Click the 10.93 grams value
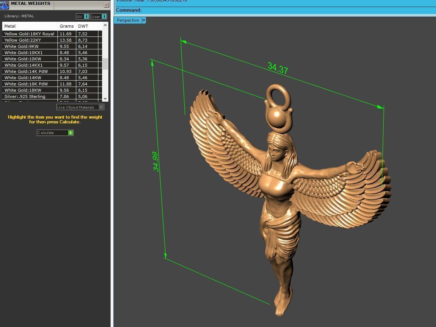The image size is (436, 327). tap(66, 71)
